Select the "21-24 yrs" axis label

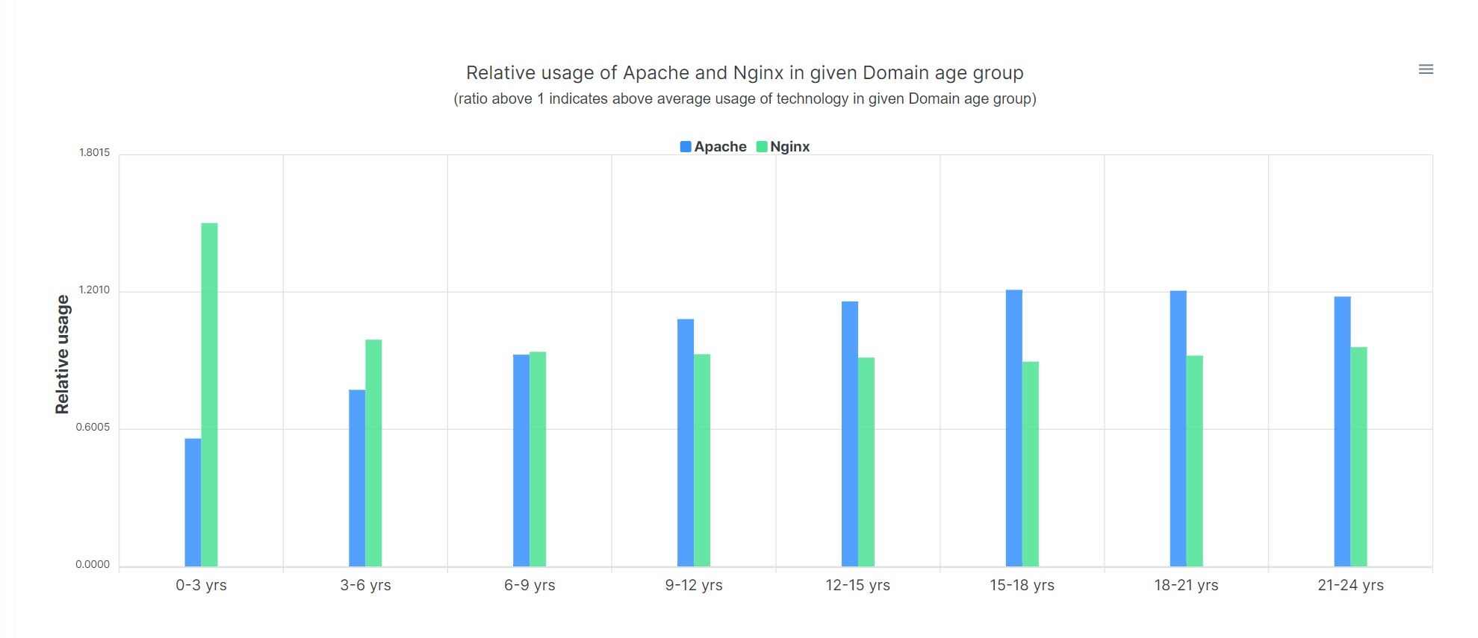1351,586
